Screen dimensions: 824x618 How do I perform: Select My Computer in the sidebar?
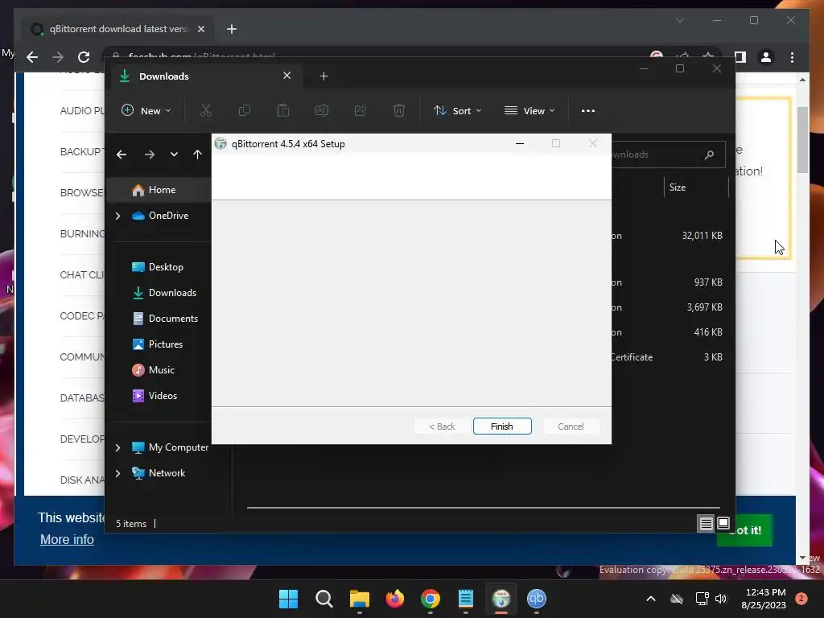coord(169,447)
